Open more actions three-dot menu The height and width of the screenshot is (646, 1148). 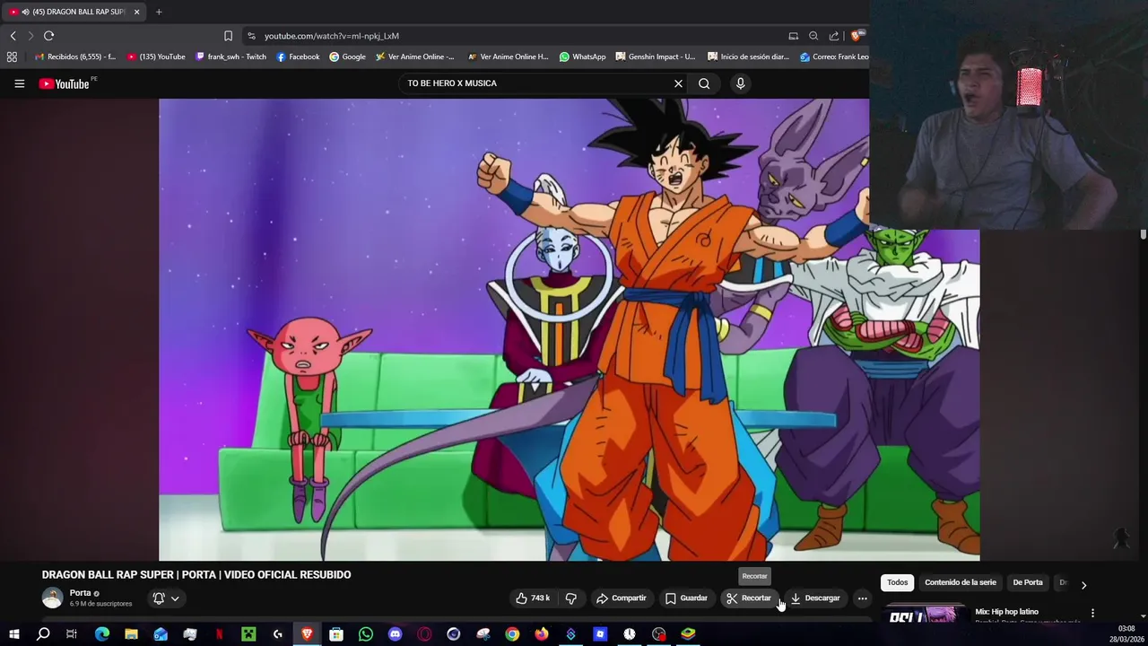pyautogui.click(x=862, y=598)
